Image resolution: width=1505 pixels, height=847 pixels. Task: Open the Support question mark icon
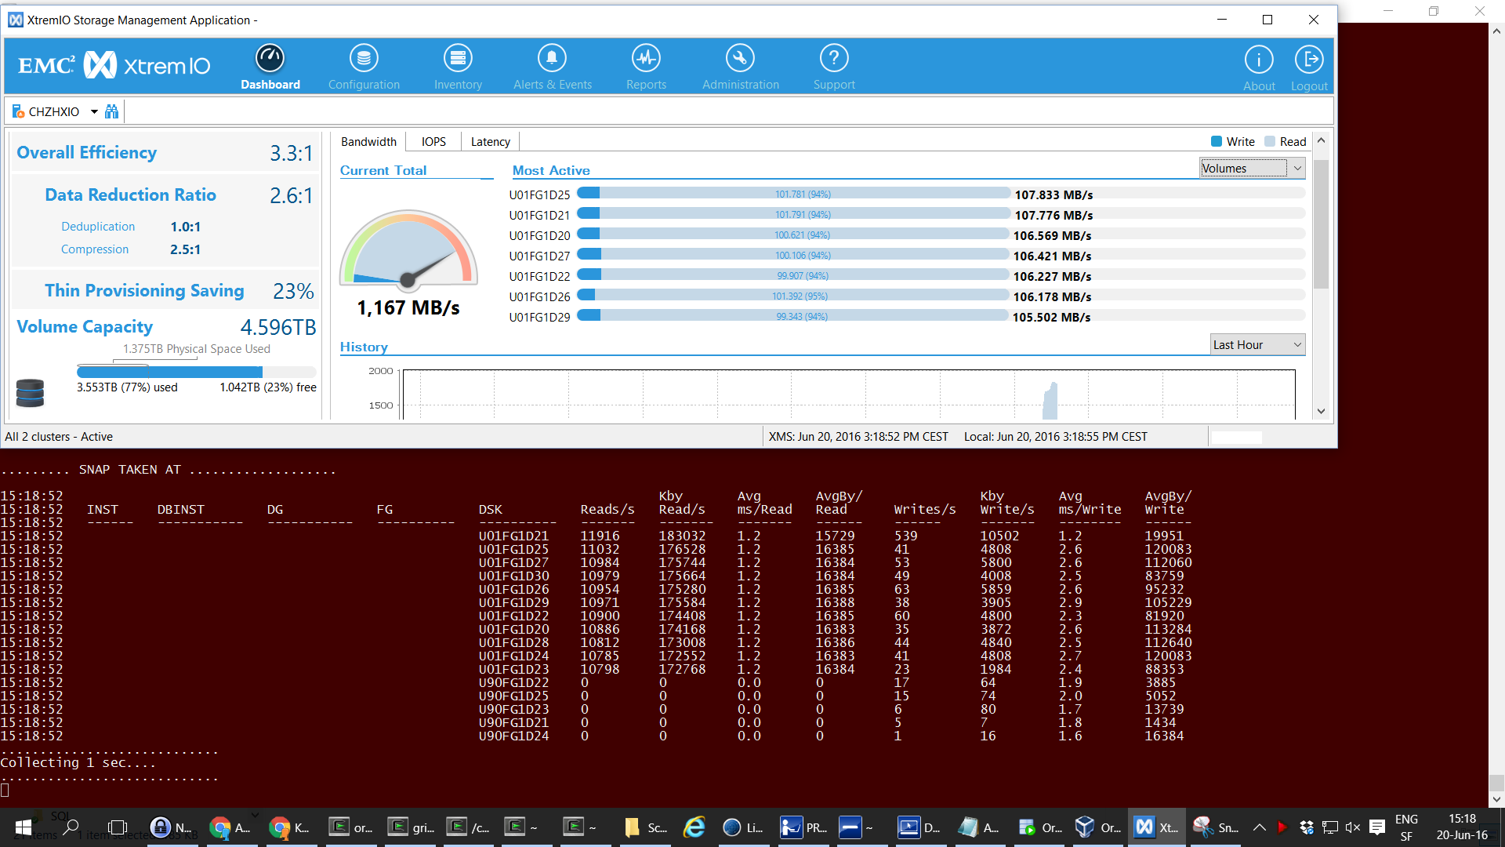834,59
